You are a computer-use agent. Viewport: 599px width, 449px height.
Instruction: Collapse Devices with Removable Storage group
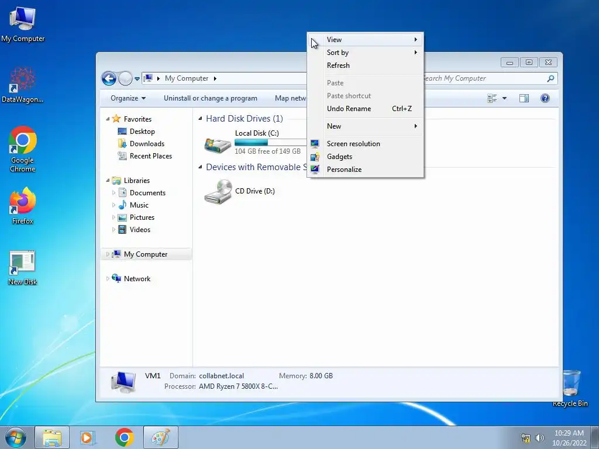[x=200, y=167]
